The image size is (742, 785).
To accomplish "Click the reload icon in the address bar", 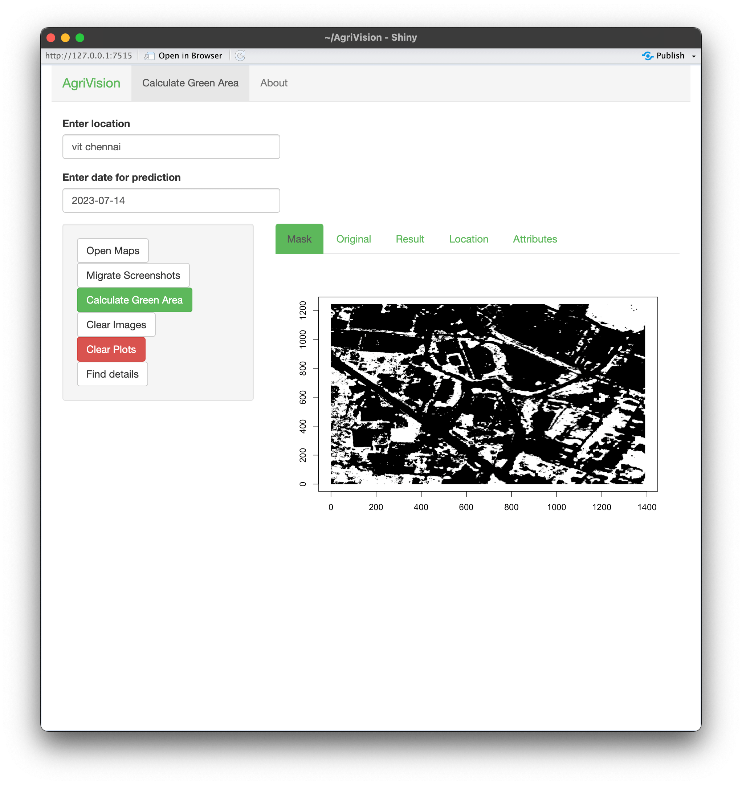I will tap(240, 56).
